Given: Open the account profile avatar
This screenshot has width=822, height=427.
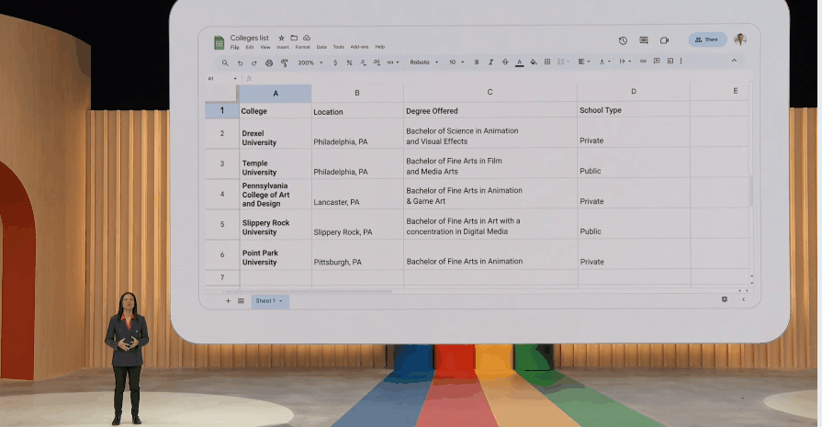Looking at the screenshot, I should pyautogui.click(x=740, y=39).
